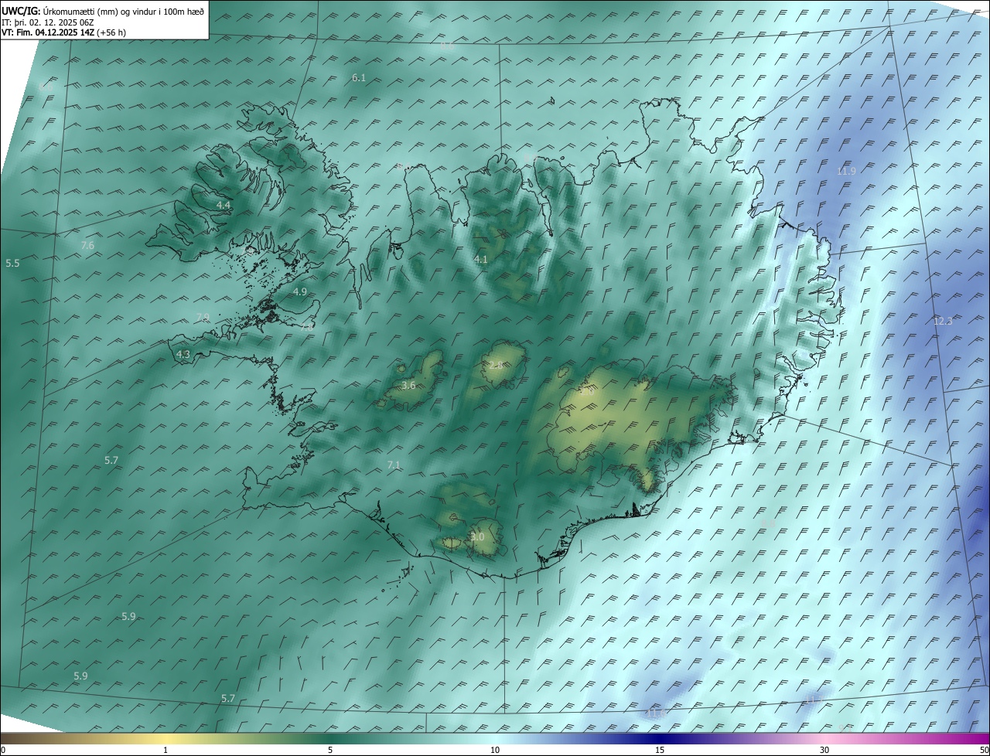The width and height of the screenshot is (990, 756).
Task: Click the 1 tick on the colour scale
Action: click(166, 750)
